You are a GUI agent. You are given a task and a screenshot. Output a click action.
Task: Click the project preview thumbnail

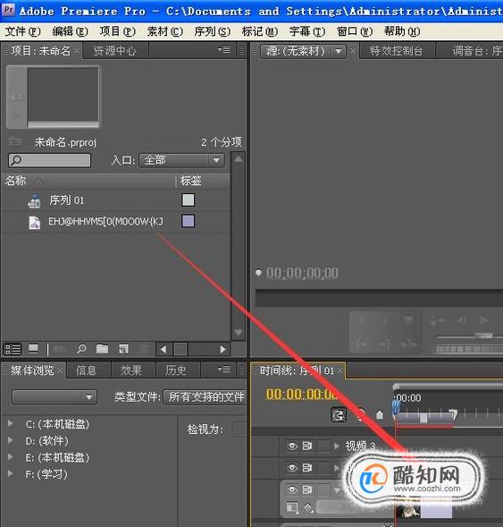click(x=63, y=97)
